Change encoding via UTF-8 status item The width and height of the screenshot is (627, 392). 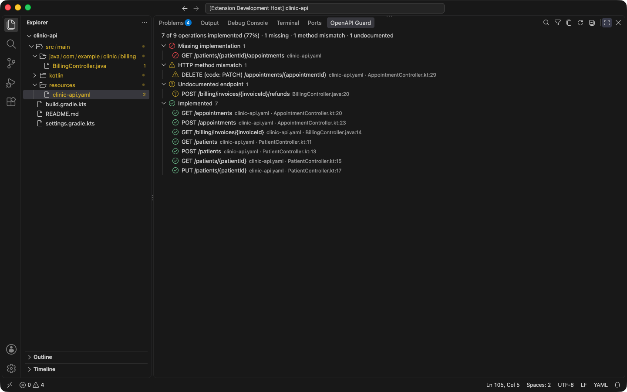pyautogui.click(x=566, y=385)
